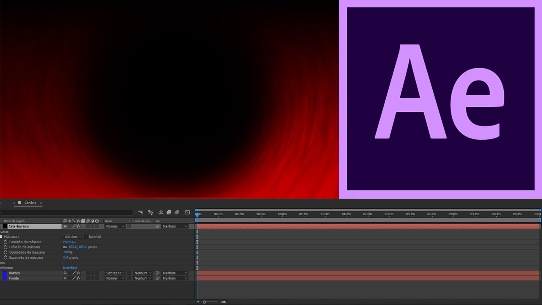Open Normal blend mode dropdown for Cria-buraco
The height and width of the screenshot is (305, 542).
click(115, 226)
